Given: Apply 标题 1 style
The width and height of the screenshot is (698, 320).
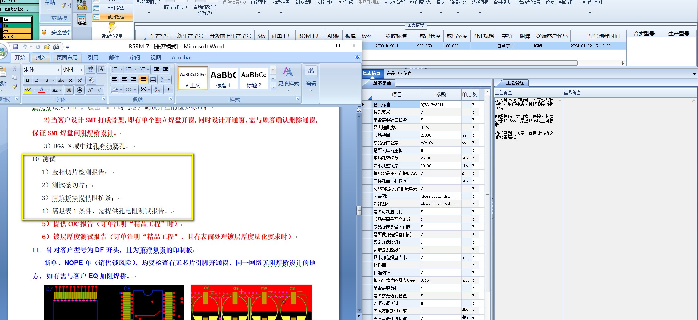Looking at the screenshot, I should pos(223,79).
